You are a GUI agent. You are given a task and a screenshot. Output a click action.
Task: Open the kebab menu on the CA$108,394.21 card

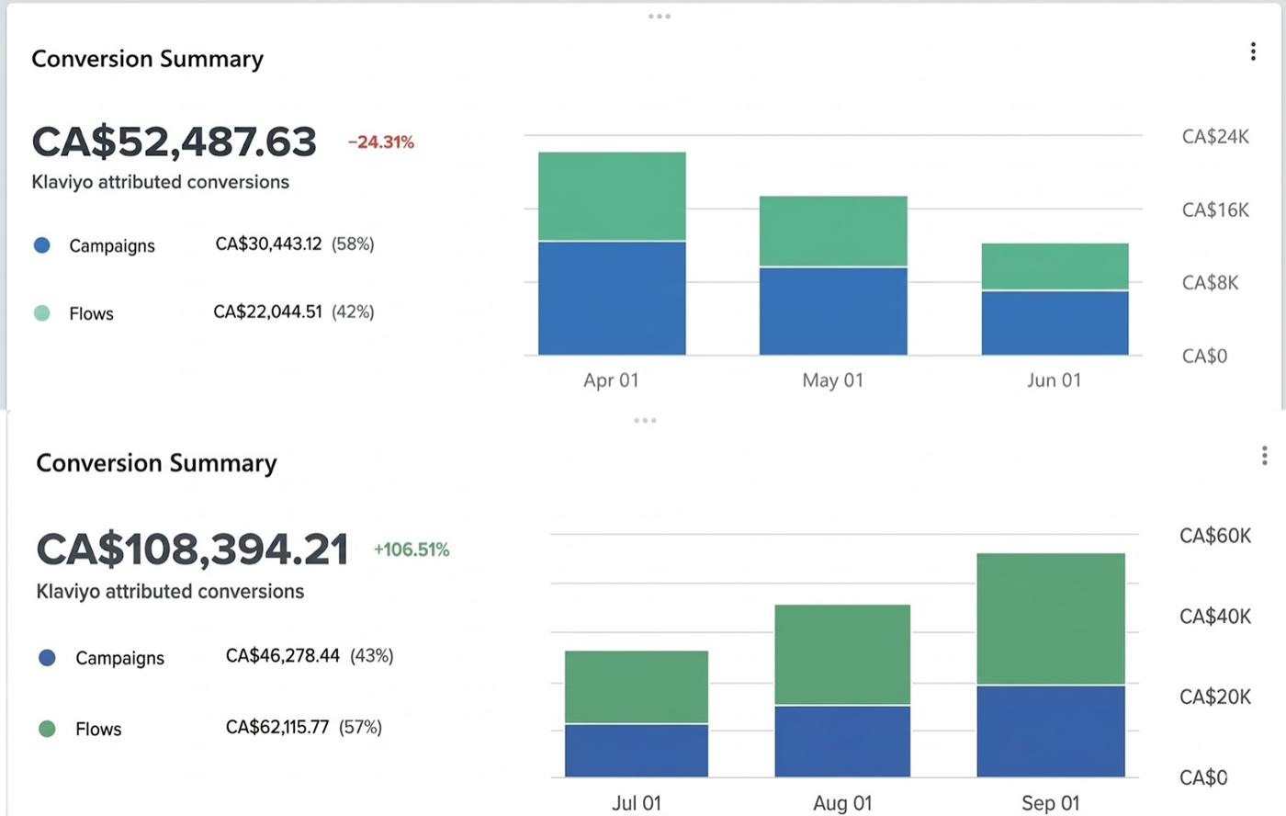[1265, 456]
